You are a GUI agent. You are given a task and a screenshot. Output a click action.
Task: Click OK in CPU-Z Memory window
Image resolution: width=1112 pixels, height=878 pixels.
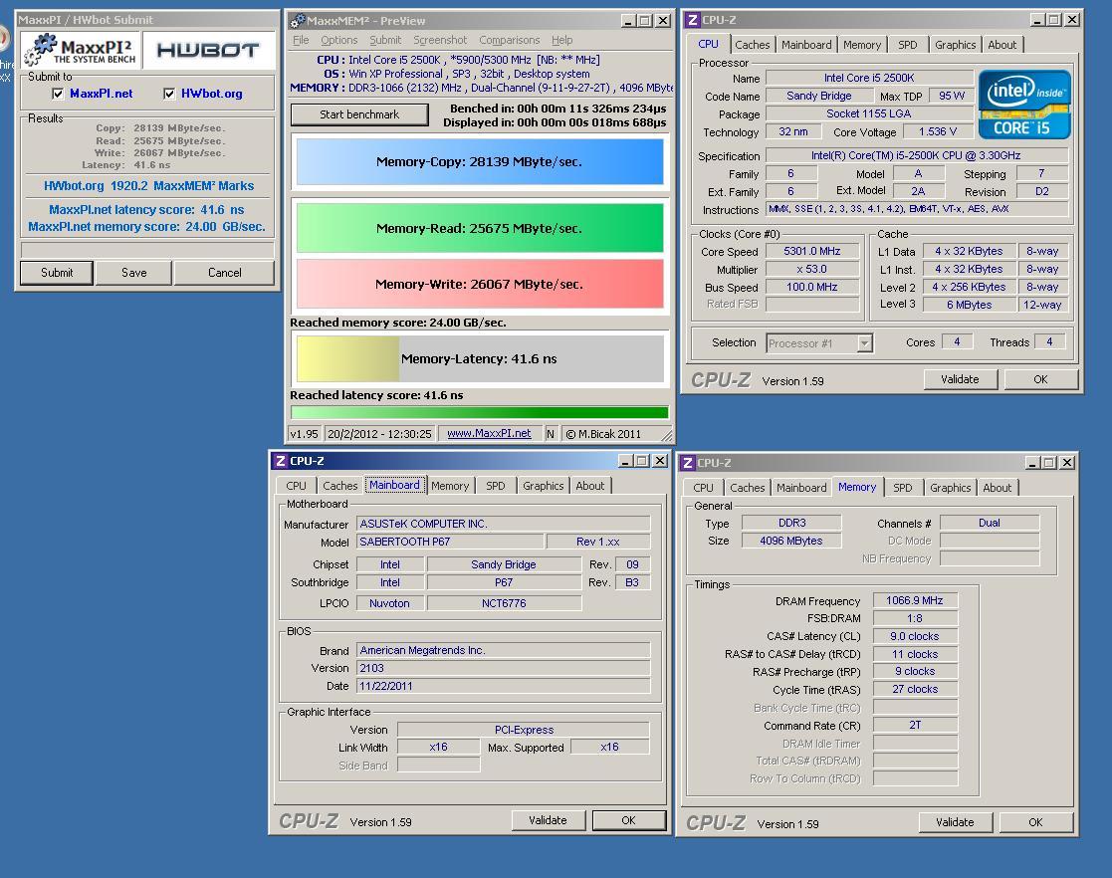[x=1035, y=822]
